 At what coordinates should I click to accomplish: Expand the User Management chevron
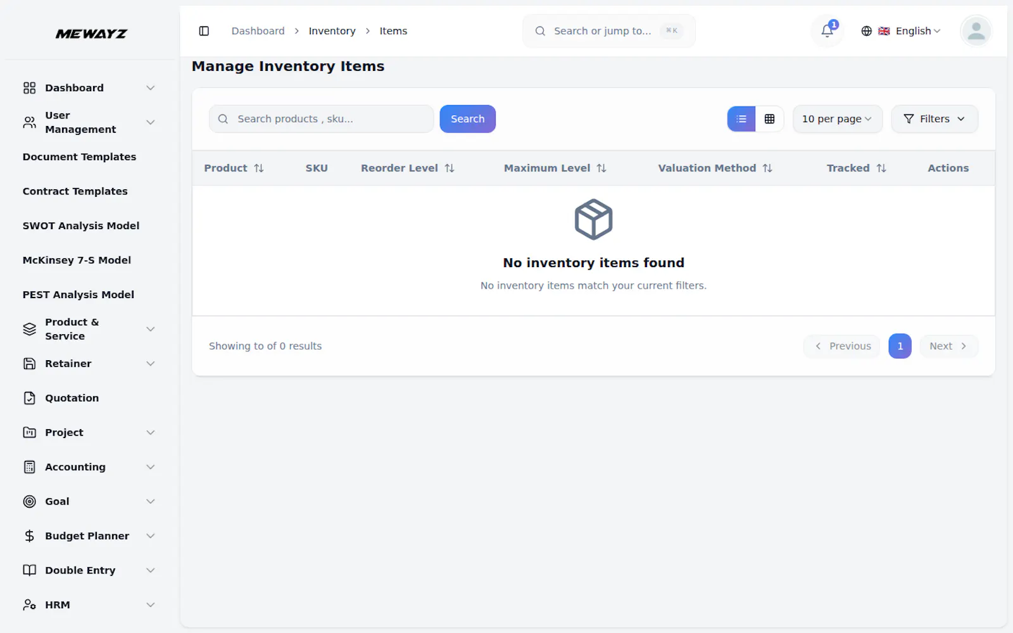point(151,122)
